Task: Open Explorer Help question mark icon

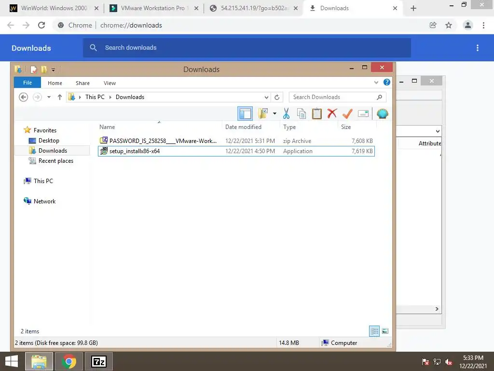Action: click(x=387, y=82)
